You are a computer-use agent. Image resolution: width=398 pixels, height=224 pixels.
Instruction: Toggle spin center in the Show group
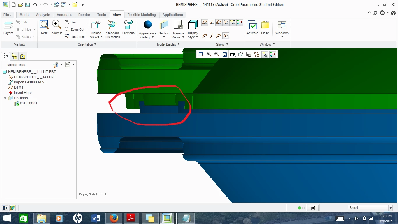tap(240, 22)
